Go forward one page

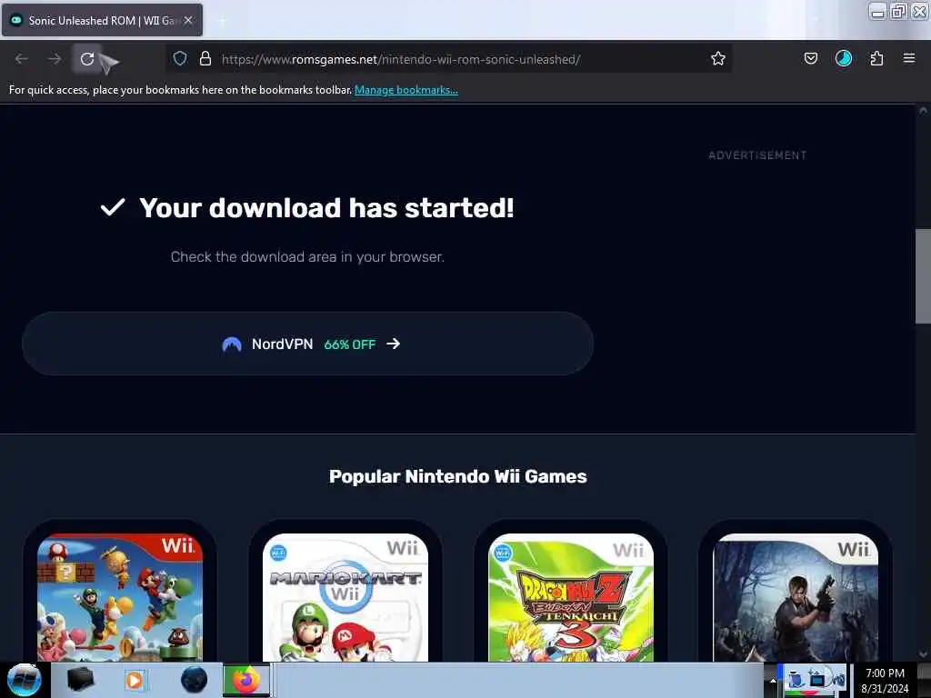point(55,59)
